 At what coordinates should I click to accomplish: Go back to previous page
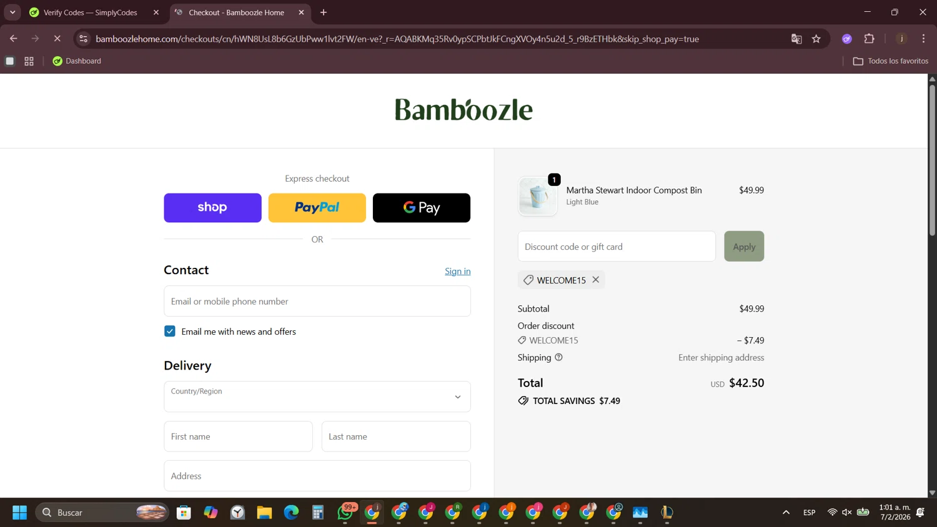13,39
